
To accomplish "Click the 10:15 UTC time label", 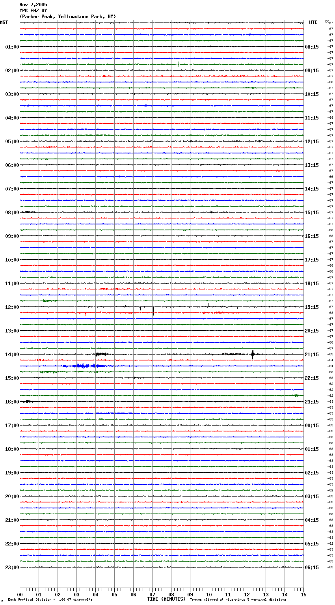I will click(x=312, y=94).
